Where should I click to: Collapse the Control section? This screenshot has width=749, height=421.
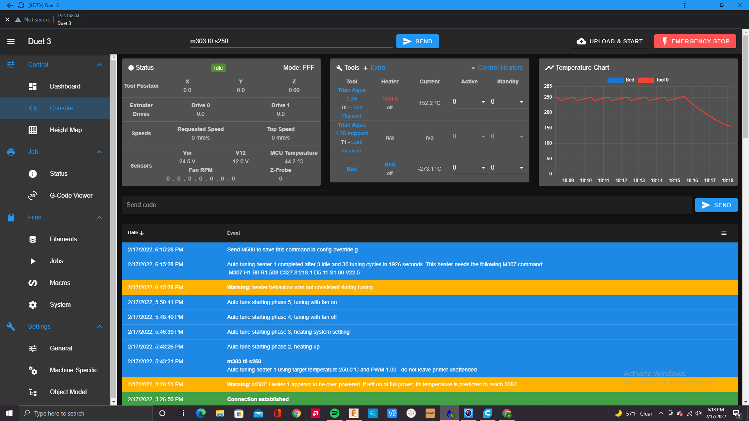(99, 65)
